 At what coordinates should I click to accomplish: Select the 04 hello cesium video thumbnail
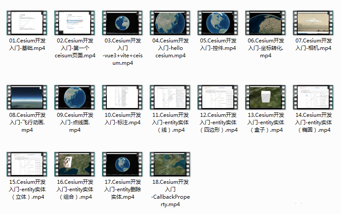point(170,23)
